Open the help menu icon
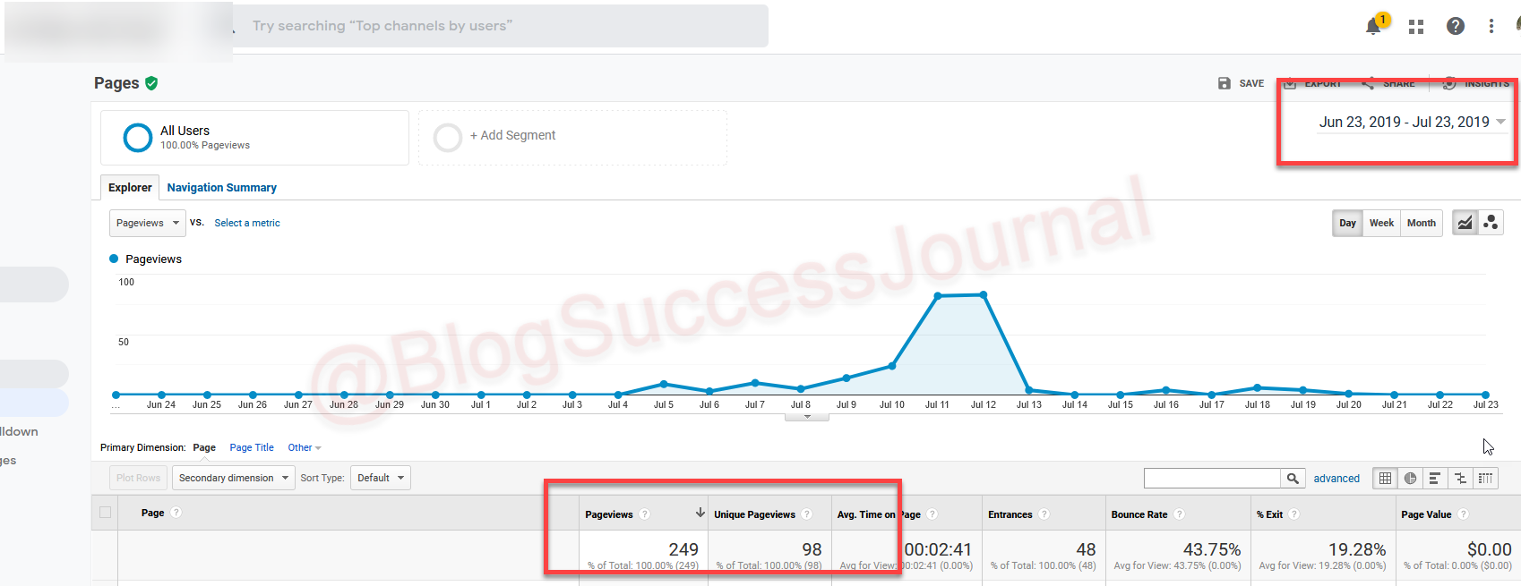This screenshot has width=1521, height=586. click(x=1456, y=27)
